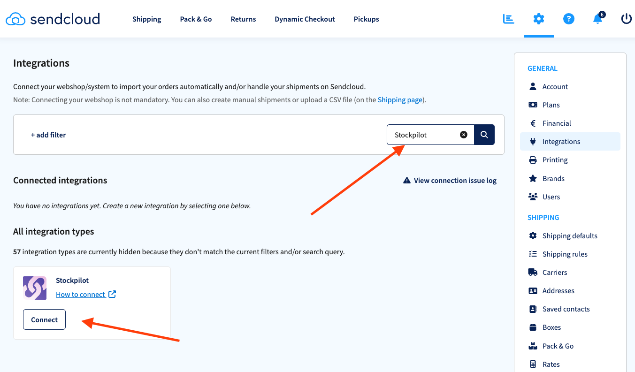The height and width of the screenshot is (372, 635).
Task: Click the Account person icon
Action: [533, 86]
